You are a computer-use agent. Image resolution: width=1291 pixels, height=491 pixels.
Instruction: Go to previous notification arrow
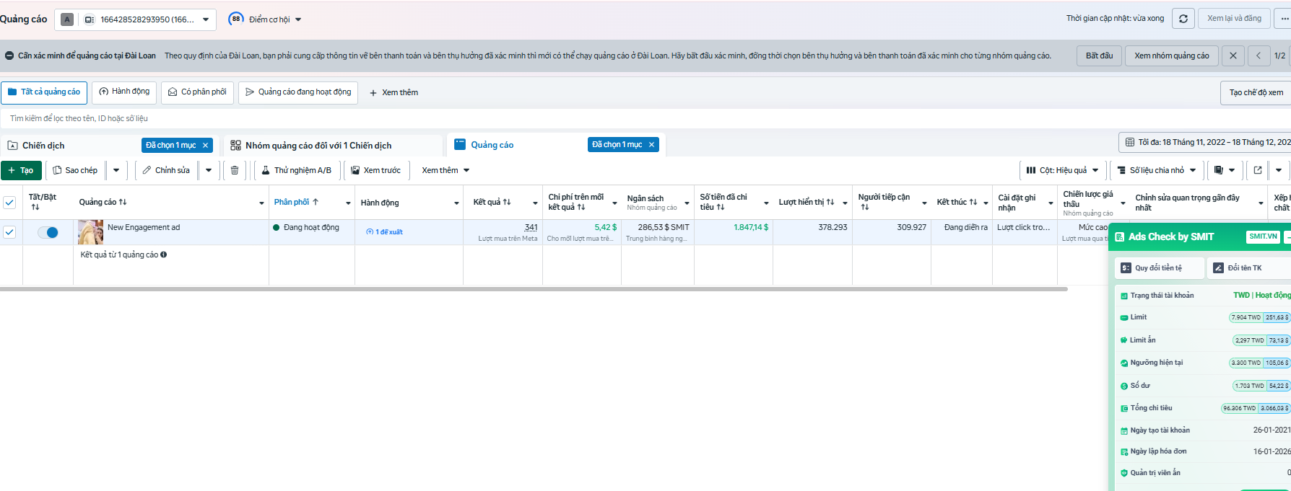1259,56
